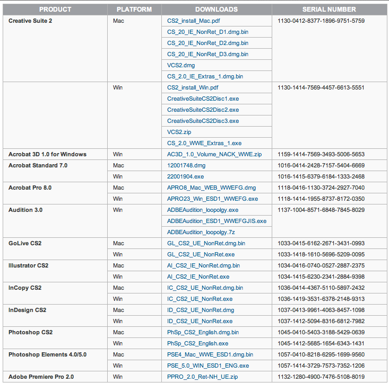Download PhSp_CS2_English.exe

197,344
